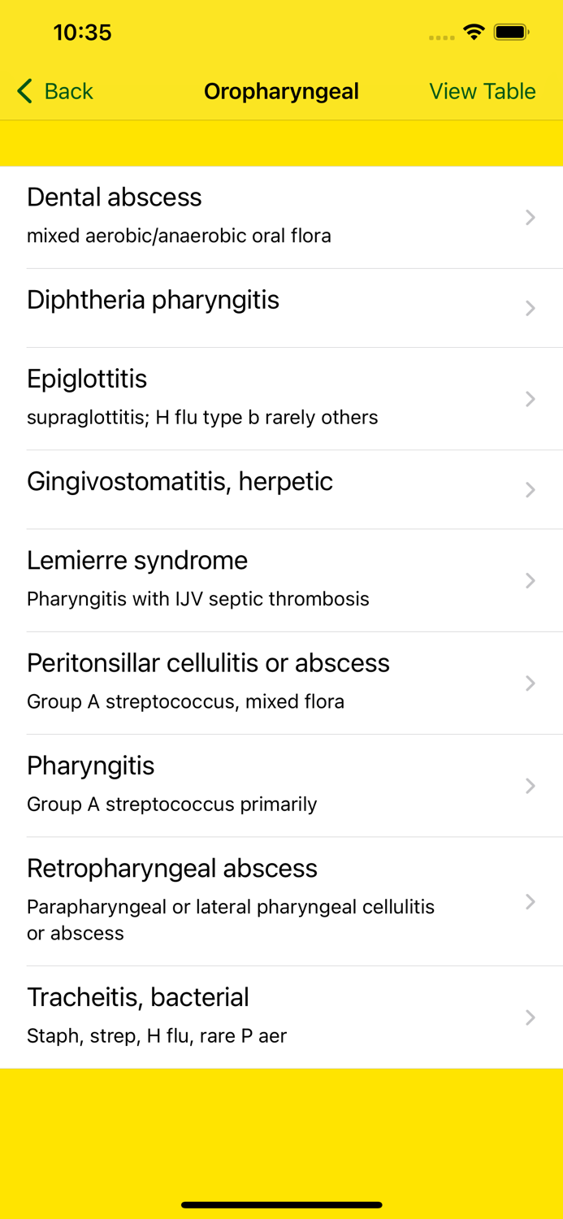Expand Epiglottitis disclosure chevron

530,399
